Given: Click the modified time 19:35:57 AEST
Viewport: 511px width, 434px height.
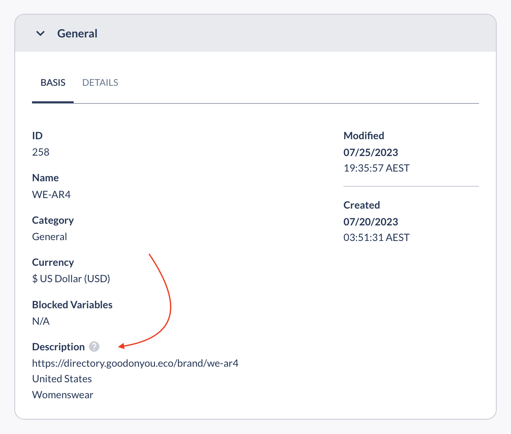Looking at the screenshot, I should [376, 168].
